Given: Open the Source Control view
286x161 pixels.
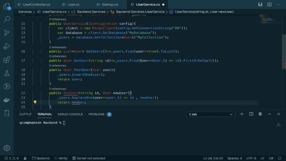Looking at the screenshot, I should pyautogui.click(x=7, y=33).
